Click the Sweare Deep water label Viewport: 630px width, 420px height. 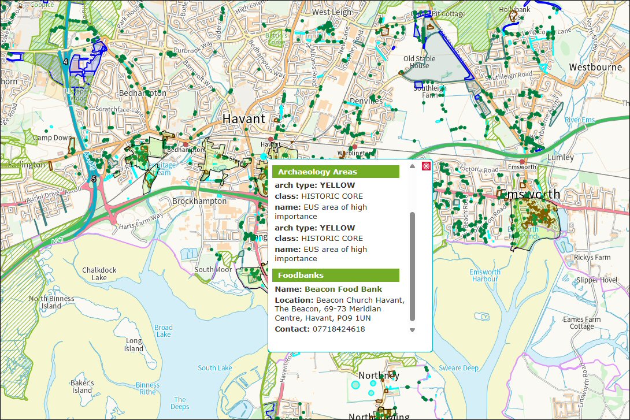458,368
